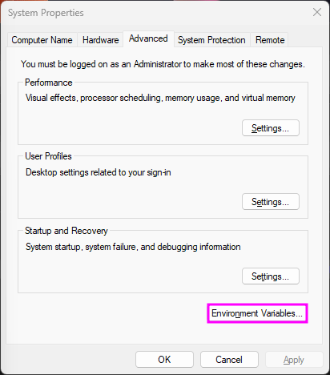The image size is (330, 375).
Task: Click the Performance group label
Action: point(49,83)
